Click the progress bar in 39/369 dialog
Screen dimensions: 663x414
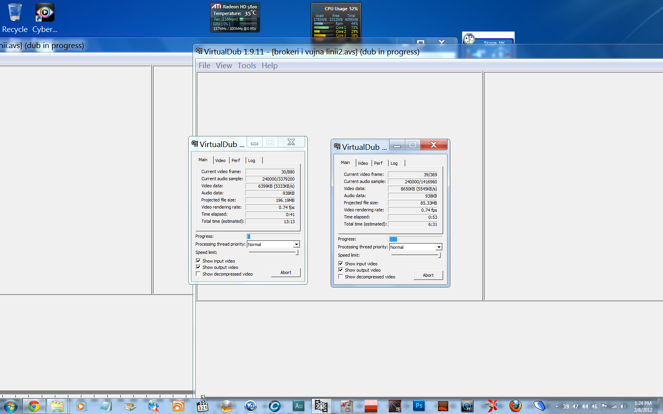coord(416,239)
